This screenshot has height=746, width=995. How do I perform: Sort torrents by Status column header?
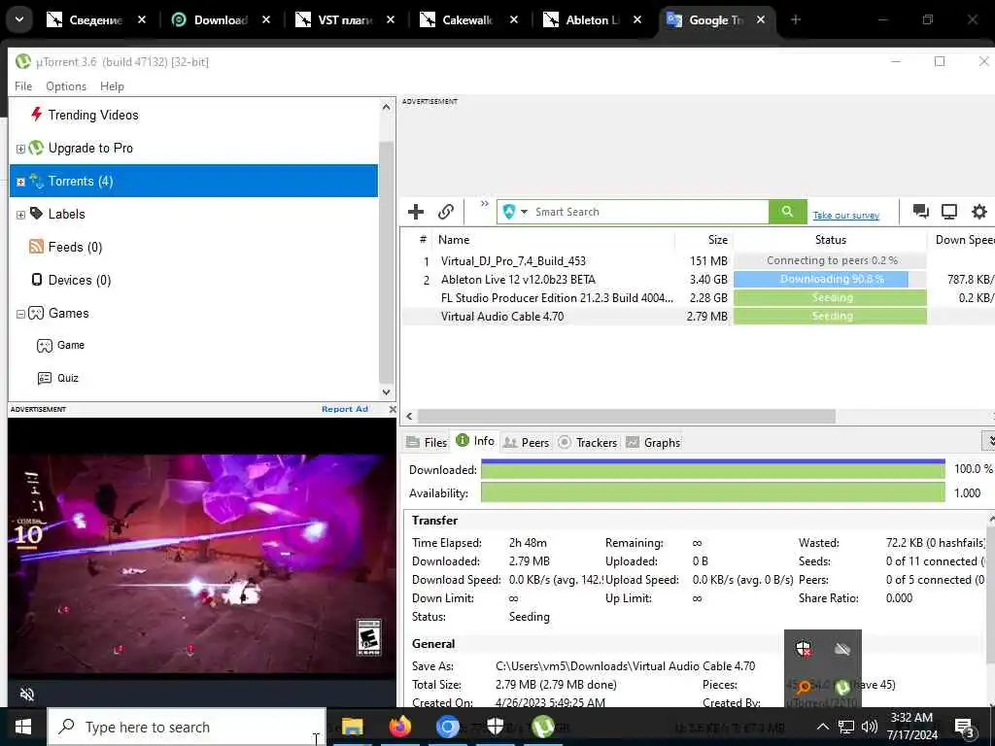(x=830, y=240)
